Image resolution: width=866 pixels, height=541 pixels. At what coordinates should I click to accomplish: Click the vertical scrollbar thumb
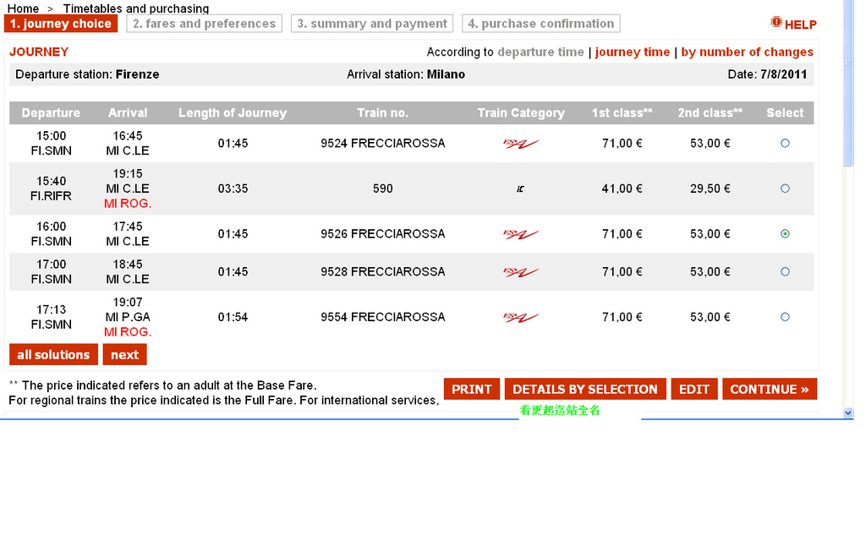point(848,83)
